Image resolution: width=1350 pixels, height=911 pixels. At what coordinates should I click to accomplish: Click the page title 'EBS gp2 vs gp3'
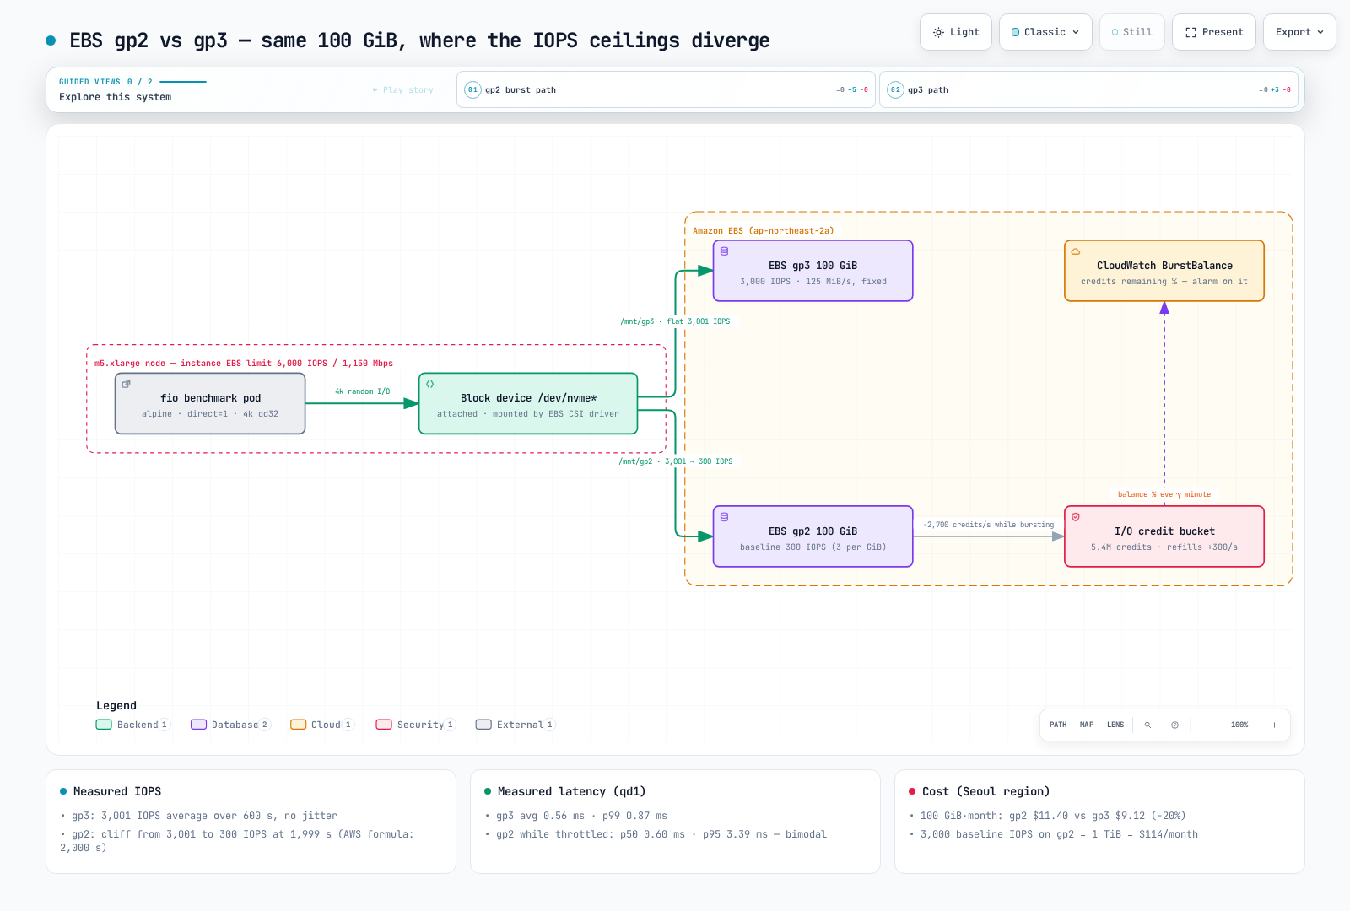point(419,40)
